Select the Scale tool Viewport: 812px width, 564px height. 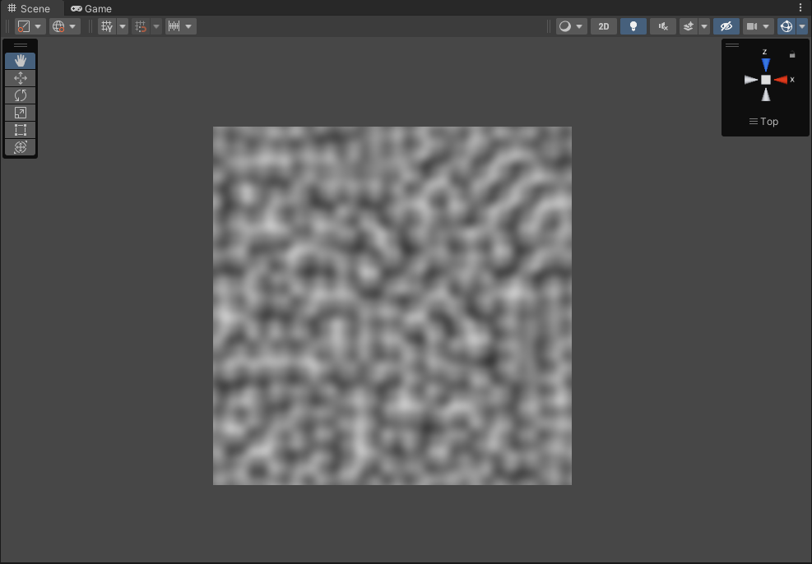tap(20, 113)
